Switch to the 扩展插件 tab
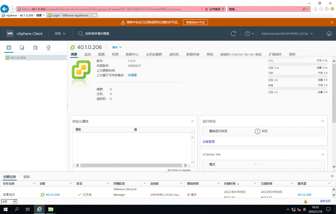 [x=275, y=54]
